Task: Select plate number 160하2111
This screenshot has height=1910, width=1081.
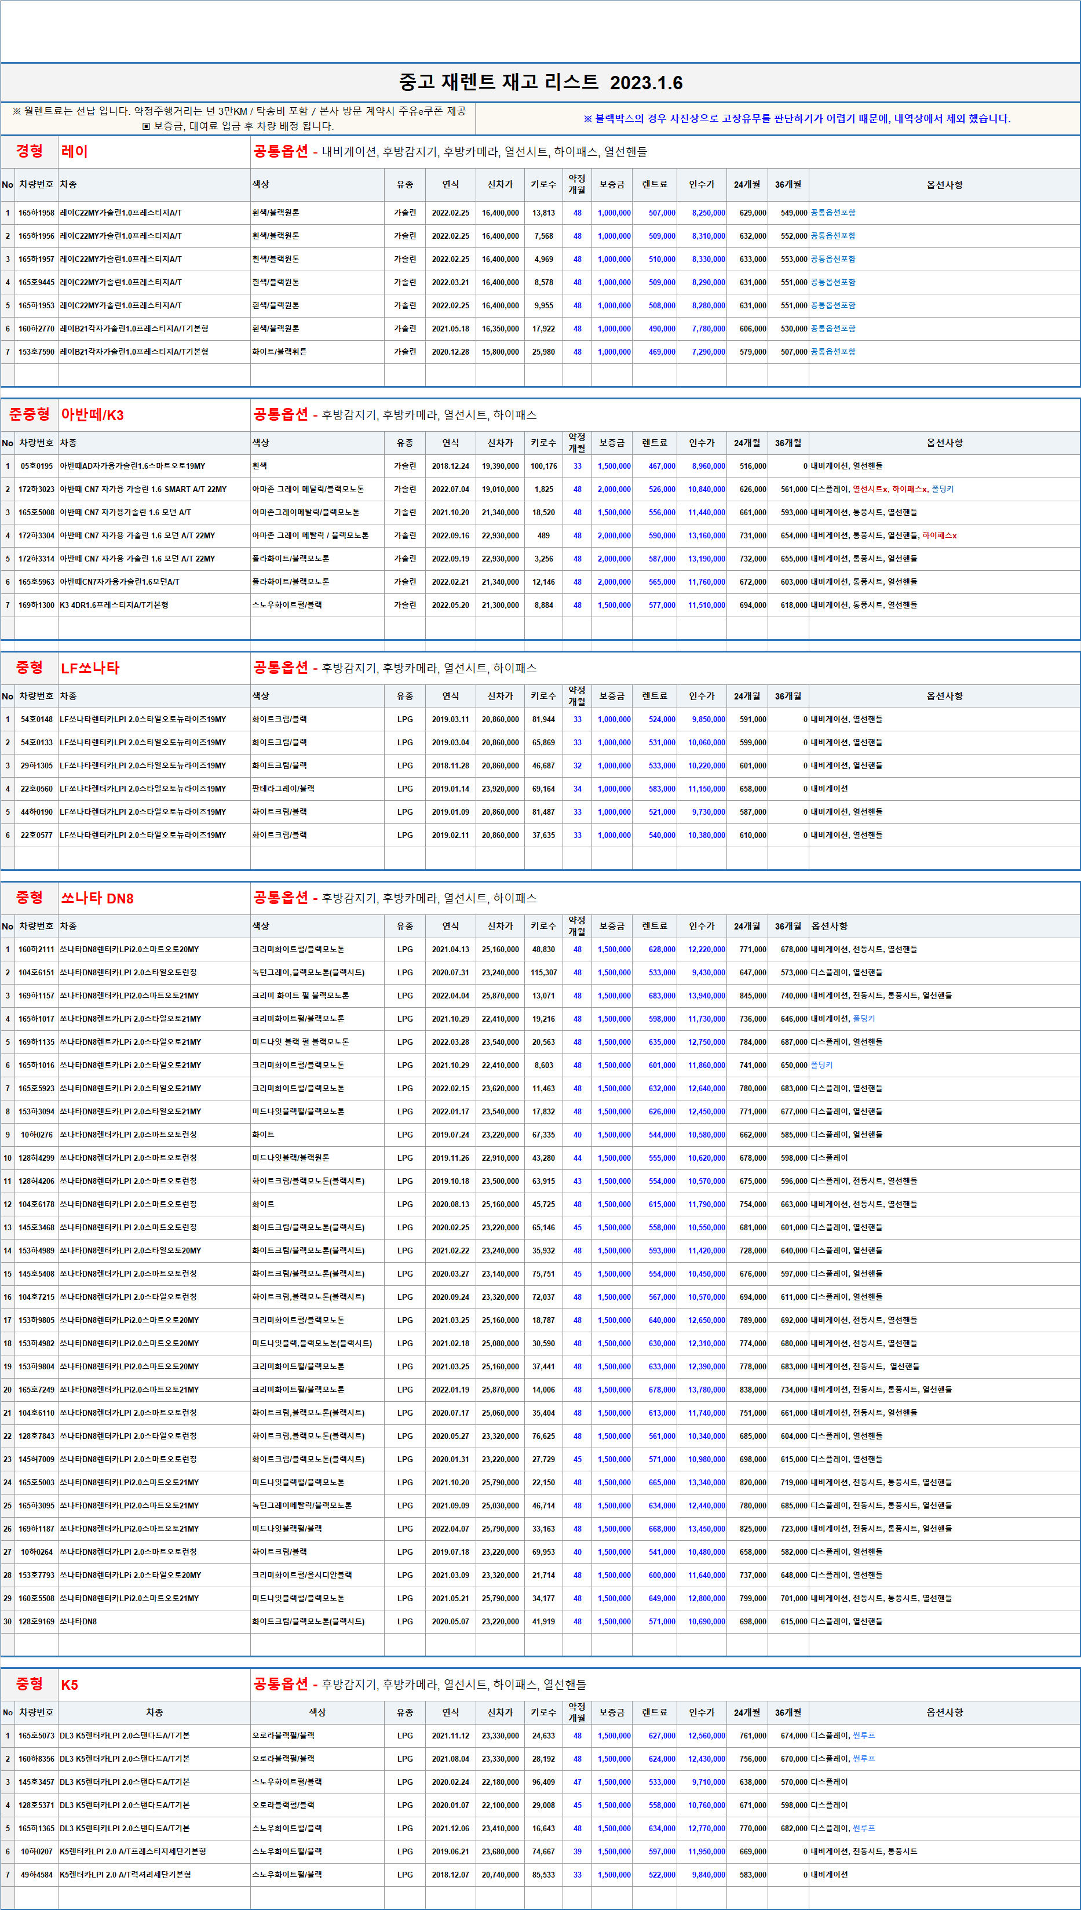Action: click(36, 950)
